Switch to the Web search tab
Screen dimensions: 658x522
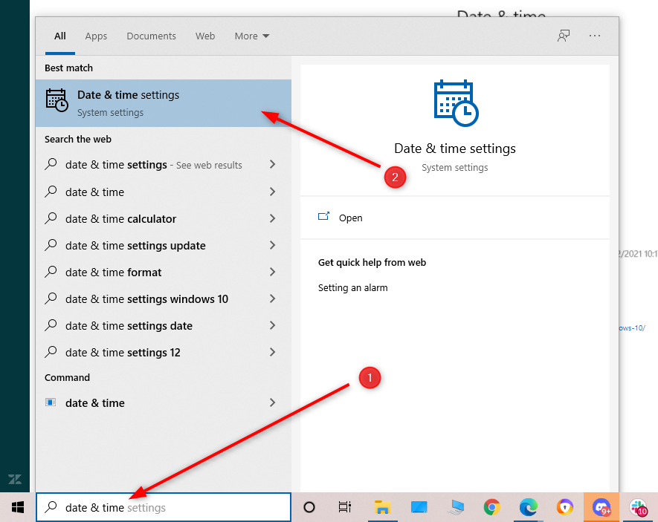(x=205, y=36)
